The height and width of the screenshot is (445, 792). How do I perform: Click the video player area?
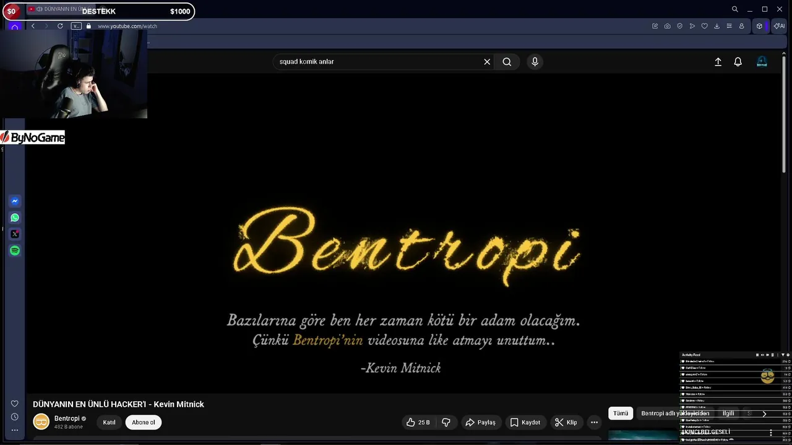(403, 234)
